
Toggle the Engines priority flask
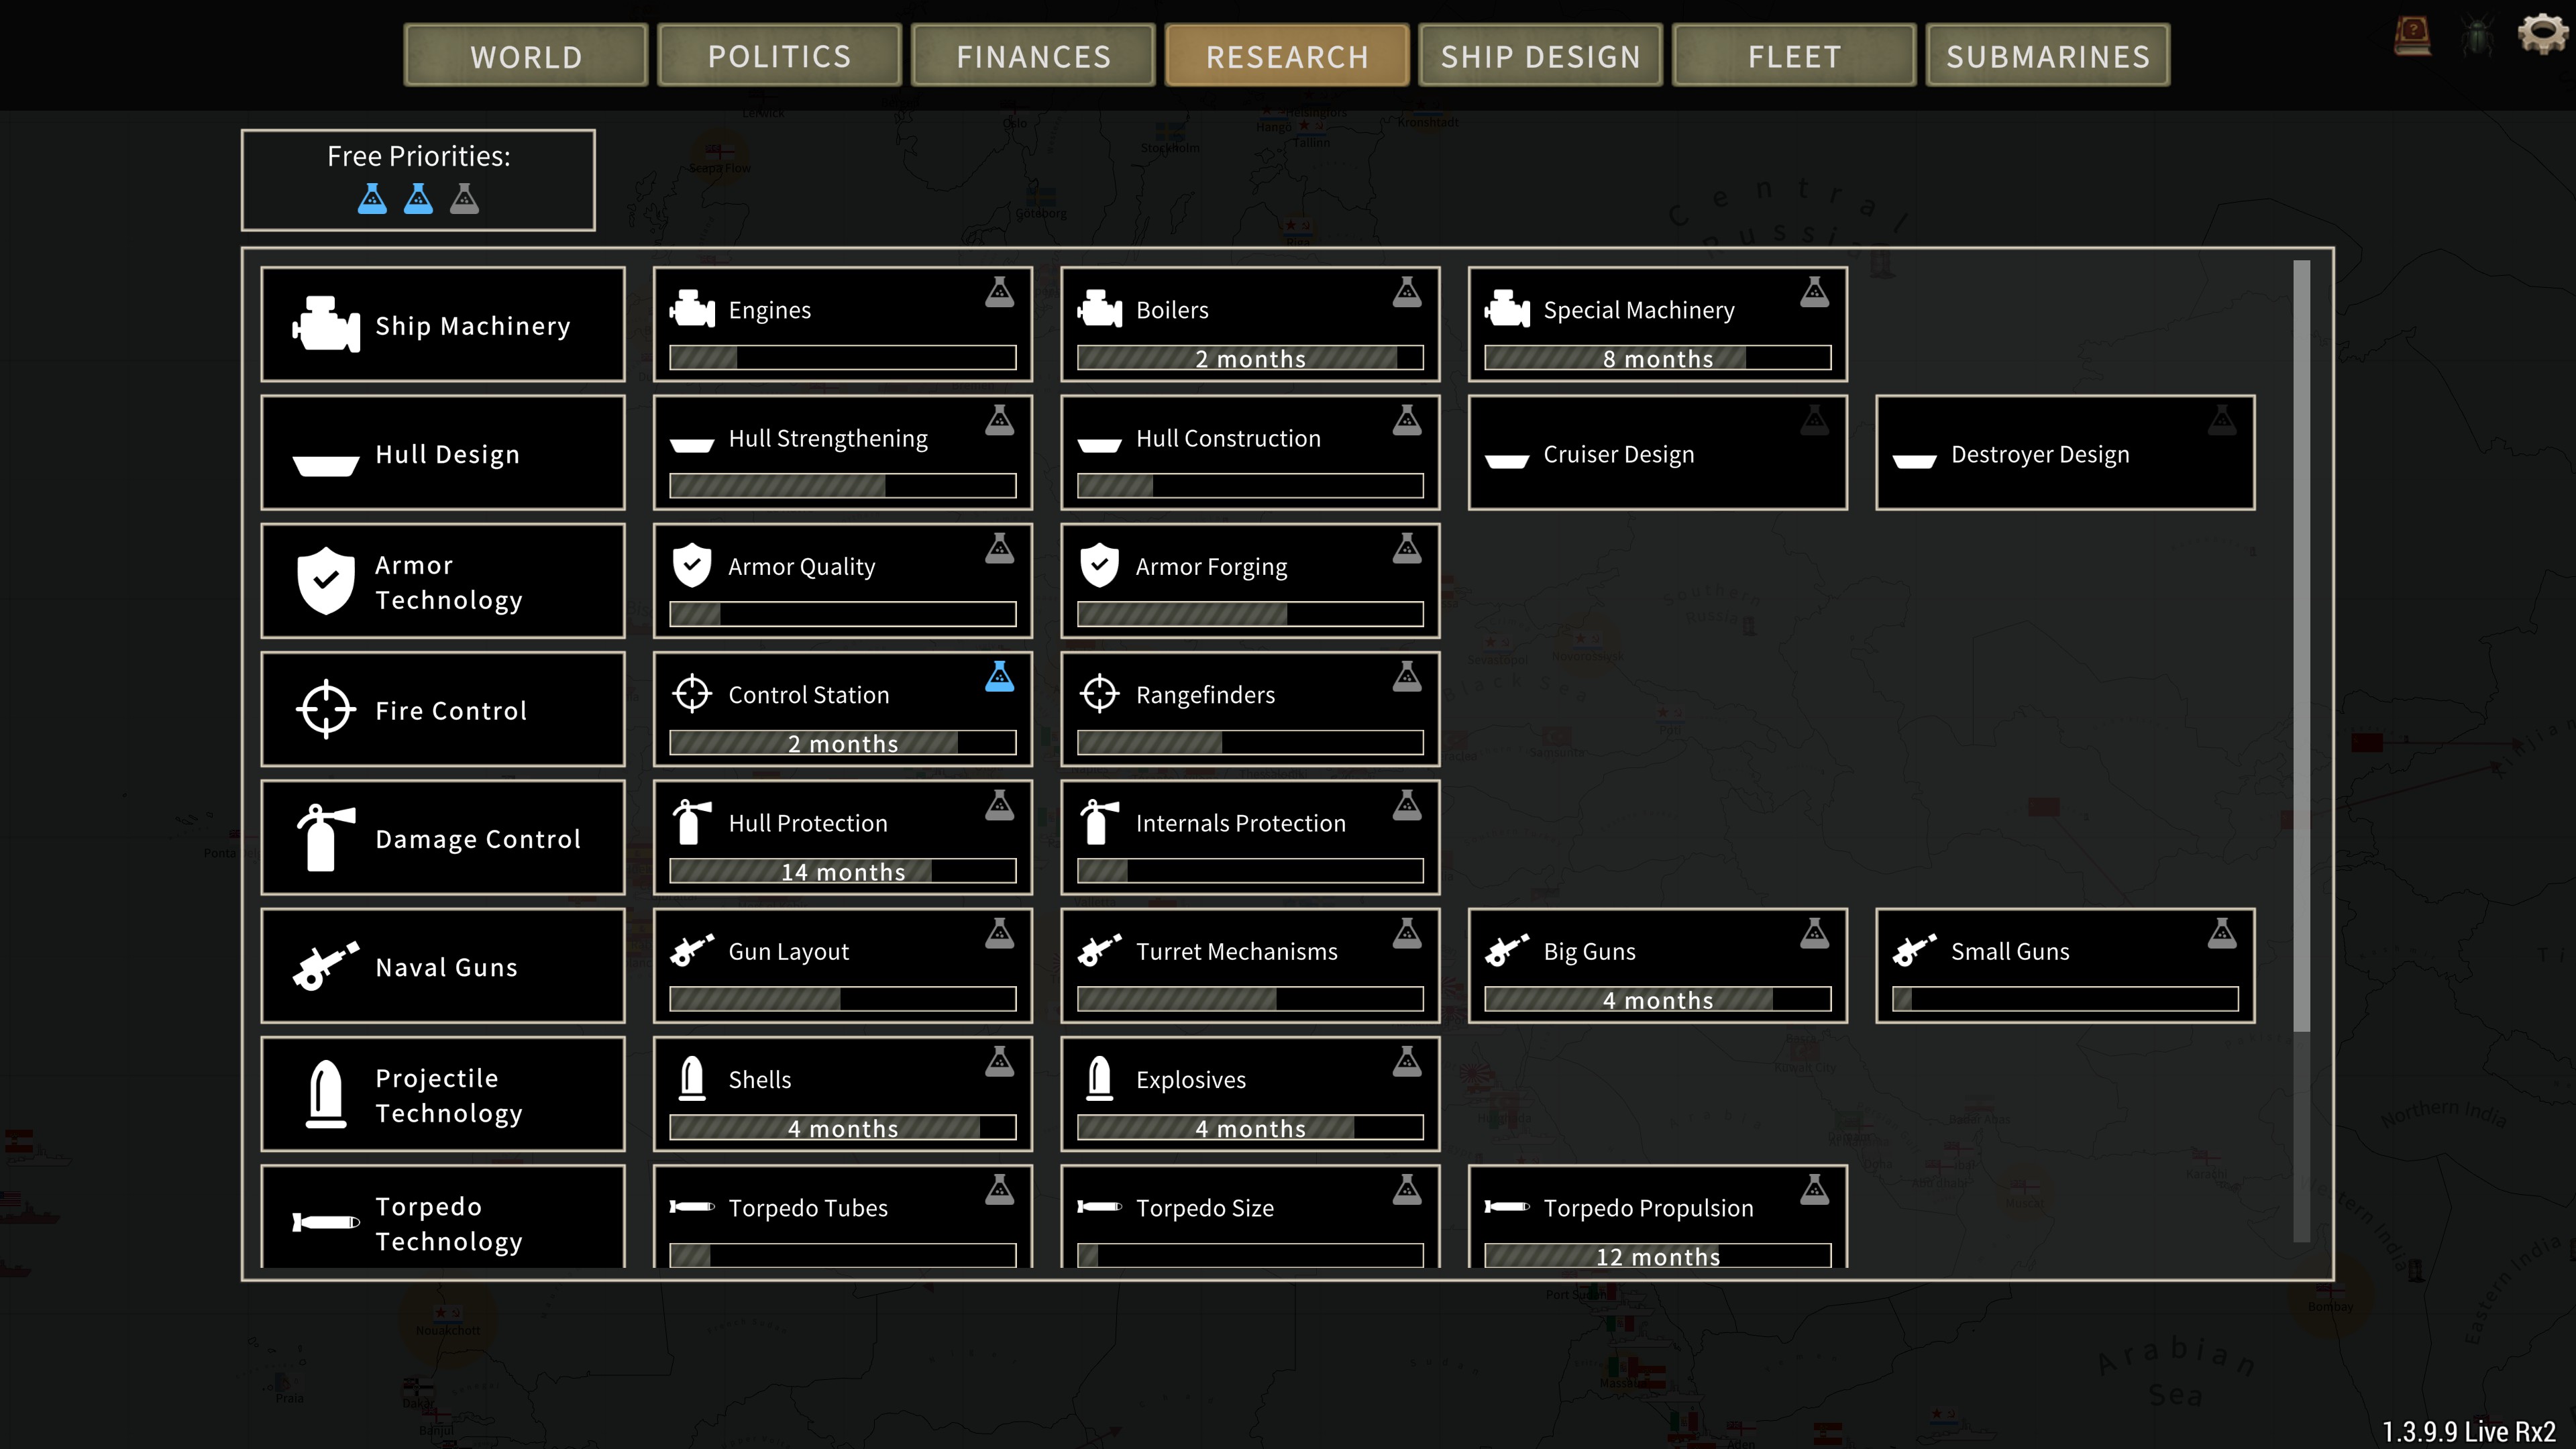click(999, 292)
